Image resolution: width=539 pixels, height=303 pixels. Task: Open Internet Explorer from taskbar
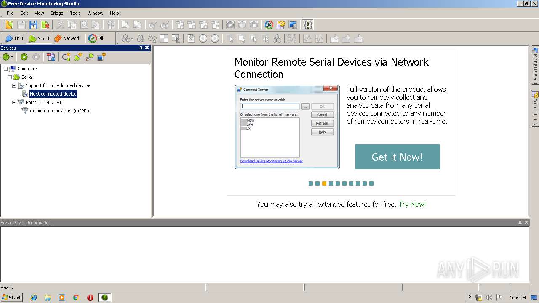pos(34,298)
